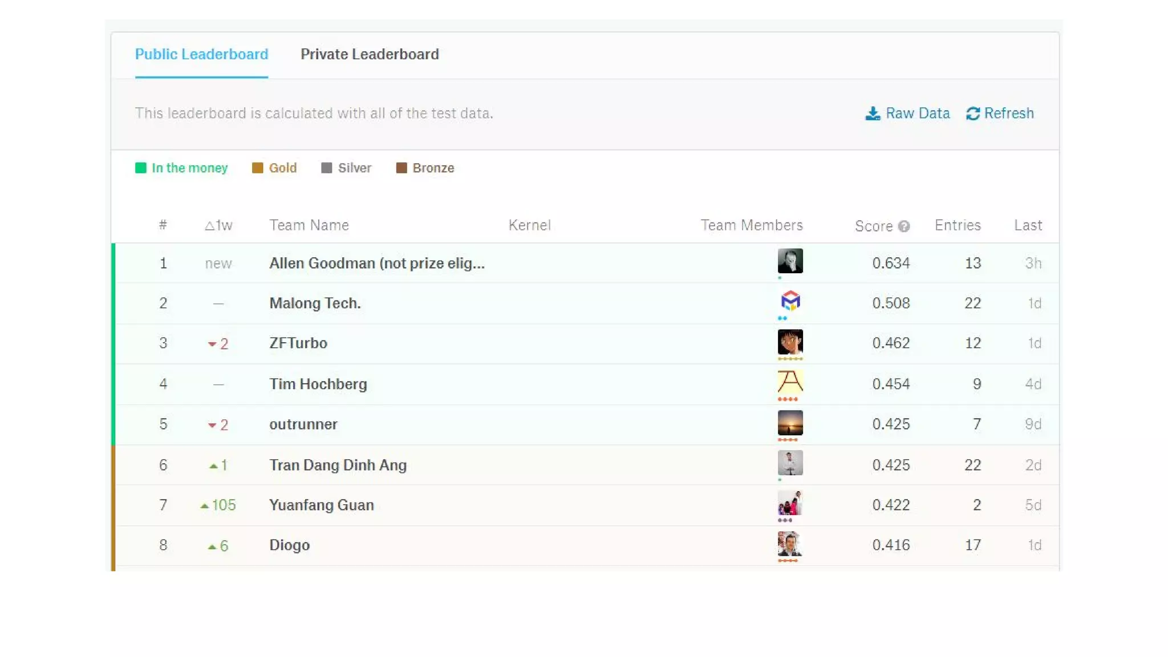Screen dimensions: 1168x657
Task: Click ZFTurbo's profile avatar
Action: pyautogui.click(x=790, y=342)
